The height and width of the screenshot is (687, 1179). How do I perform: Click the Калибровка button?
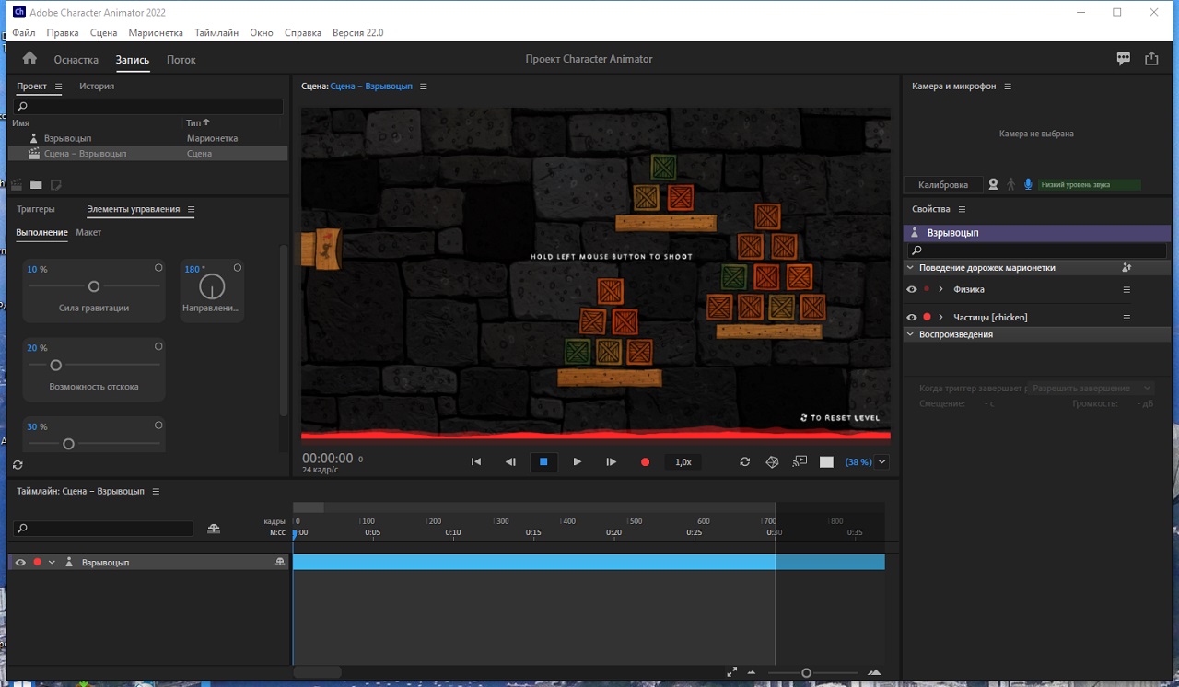[x=942, y=185]
